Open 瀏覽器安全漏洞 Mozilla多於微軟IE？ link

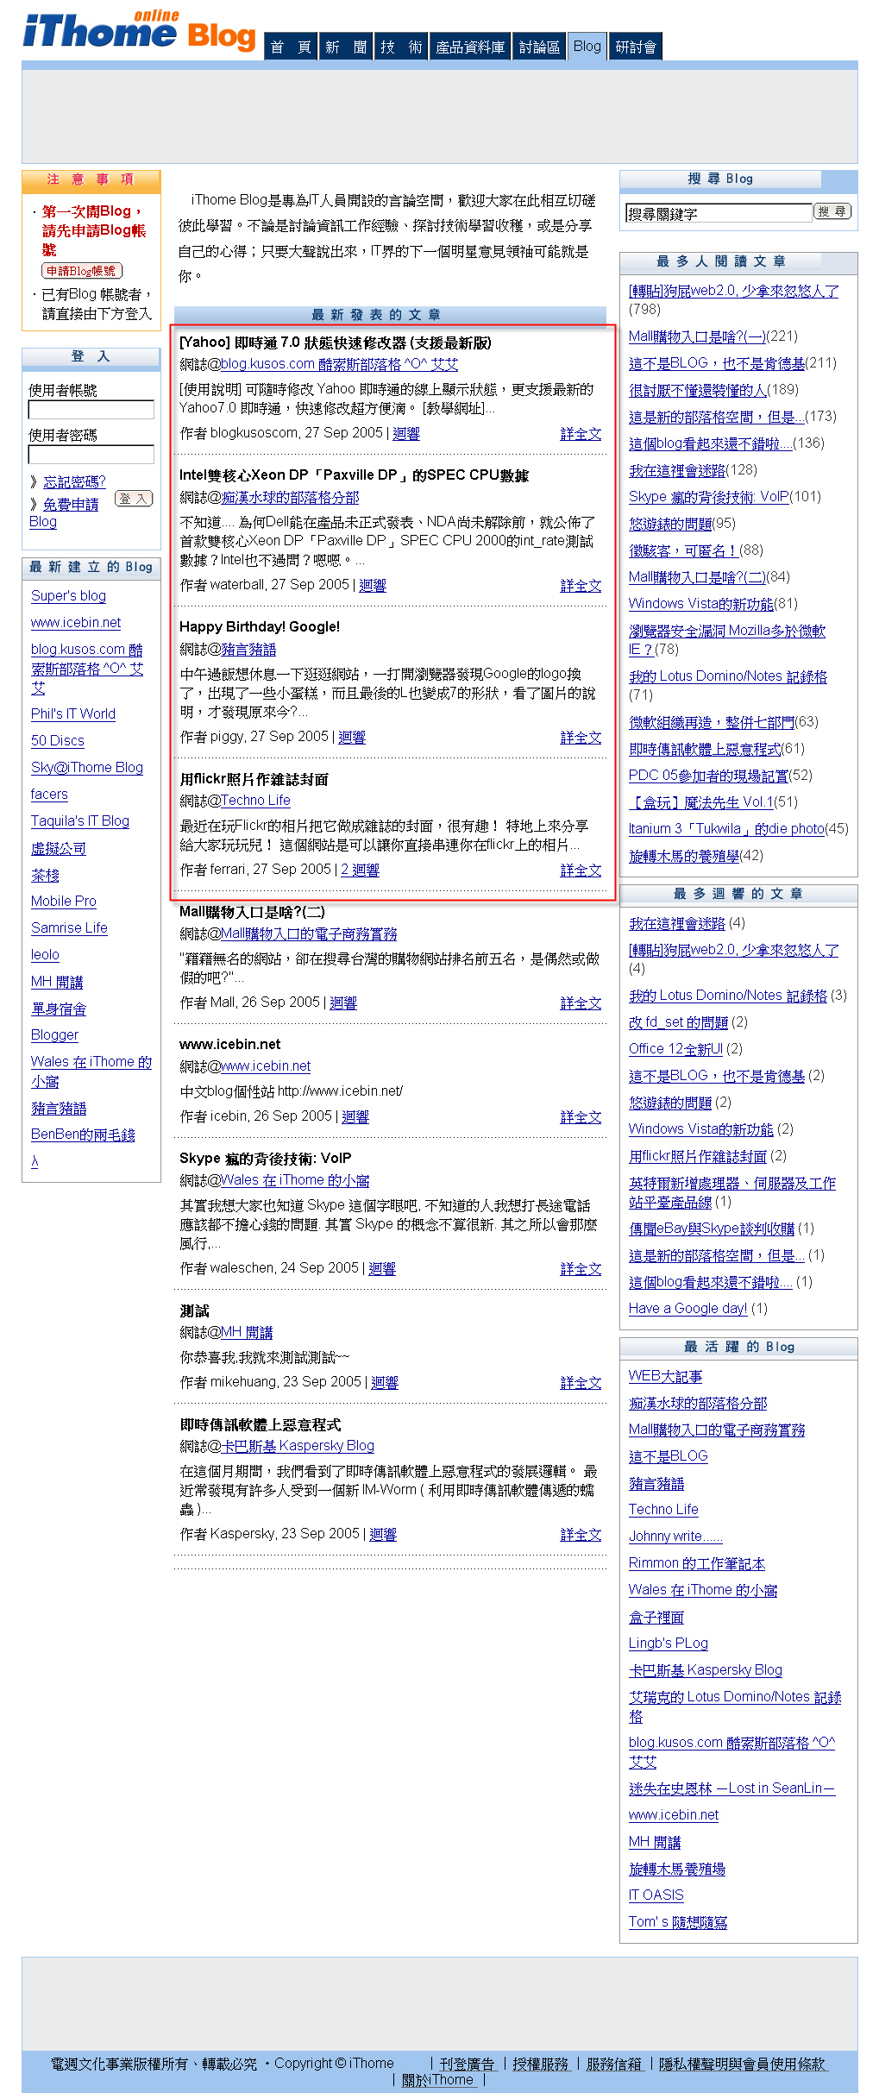click(x=727, y=639)
